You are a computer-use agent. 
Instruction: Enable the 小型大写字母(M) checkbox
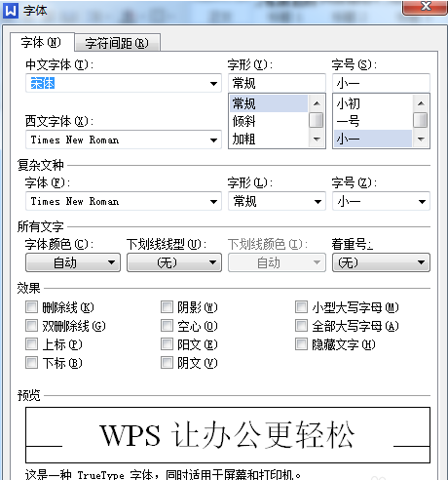(301, 307)
